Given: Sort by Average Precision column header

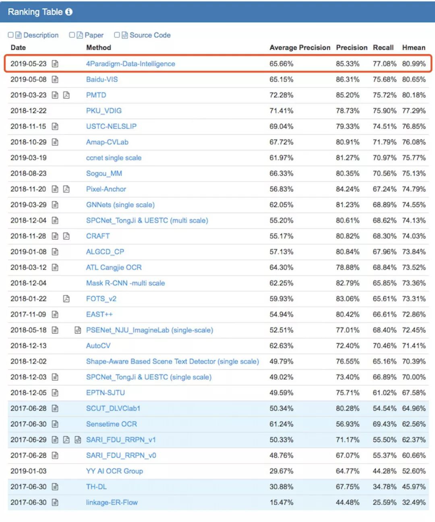Looking at the screenshot, I should point(300,48).
